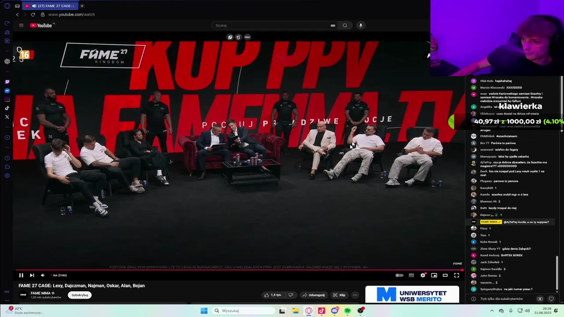Viewport: 564px width, 317px height.
Task: Open the ChatGPT sidebar icon
Action: click(x=7, y=61)
